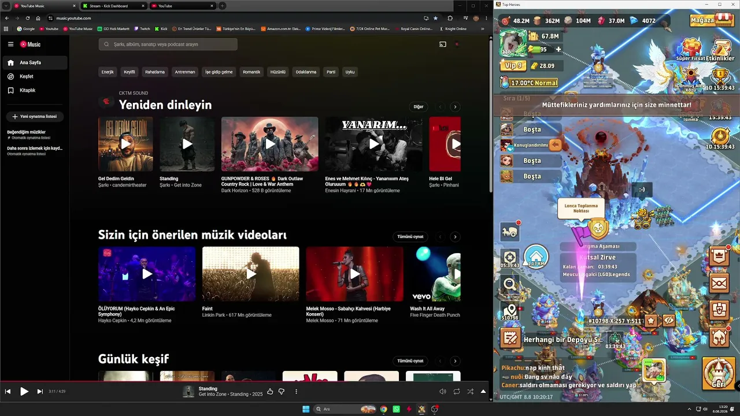Favorite the location with the star icon
Screen dimensions: 740x416
[x=652, y=320]
